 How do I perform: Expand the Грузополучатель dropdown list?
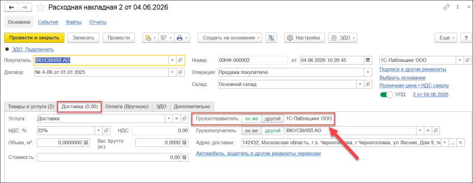tap(420, 131)
